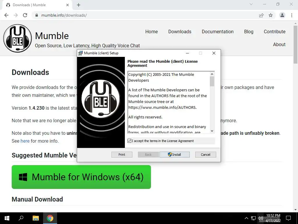298x224 pixels.
Task: Open the Home menu on the Mumble site
Action: click(151, 32)
